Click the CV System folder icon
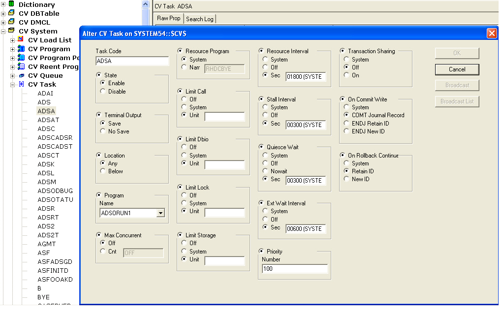Image resolution: width=504 pixels, height=320 pixels. pyautogui.click(x=11, y=31)
